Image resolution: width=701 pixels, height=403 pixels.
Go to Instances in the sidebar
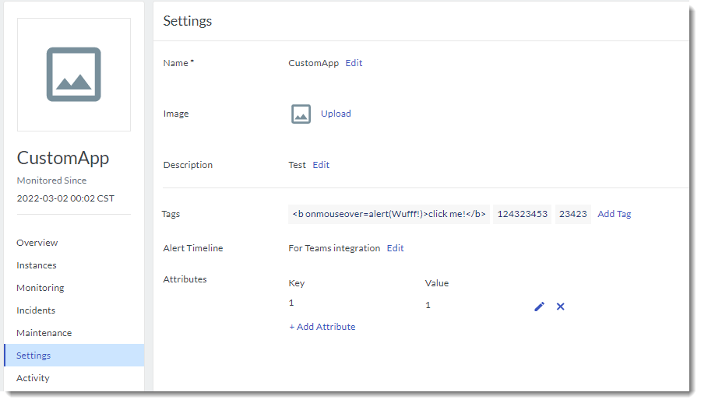(37, 265)
